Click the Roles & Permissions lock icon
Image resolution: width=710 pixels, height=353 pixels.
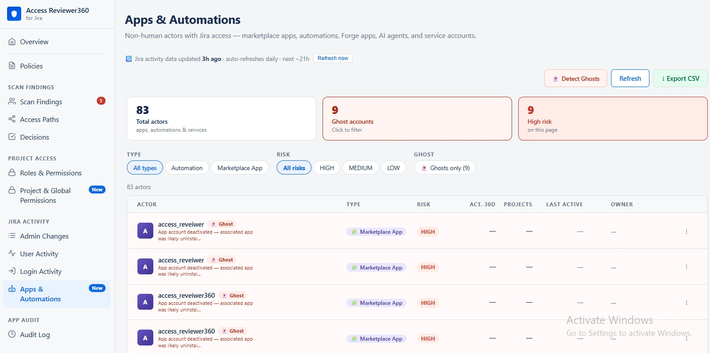pos(12,173)
